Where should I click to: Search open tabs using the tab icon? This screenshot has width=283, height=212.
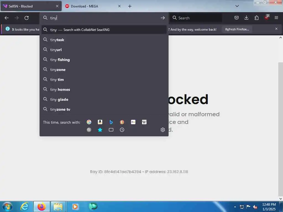pos(111,130)
